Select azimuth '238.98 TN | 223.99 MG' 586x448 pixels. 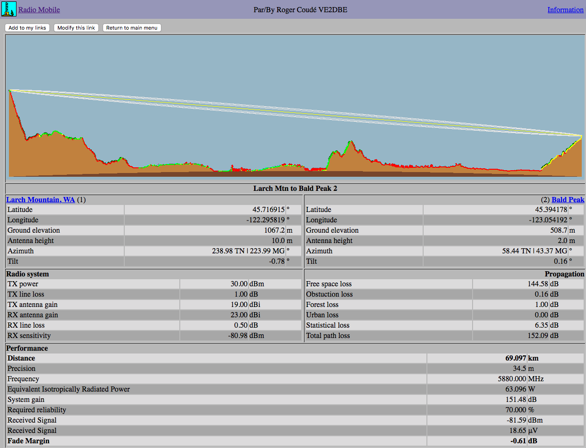(x=248, y=251)
